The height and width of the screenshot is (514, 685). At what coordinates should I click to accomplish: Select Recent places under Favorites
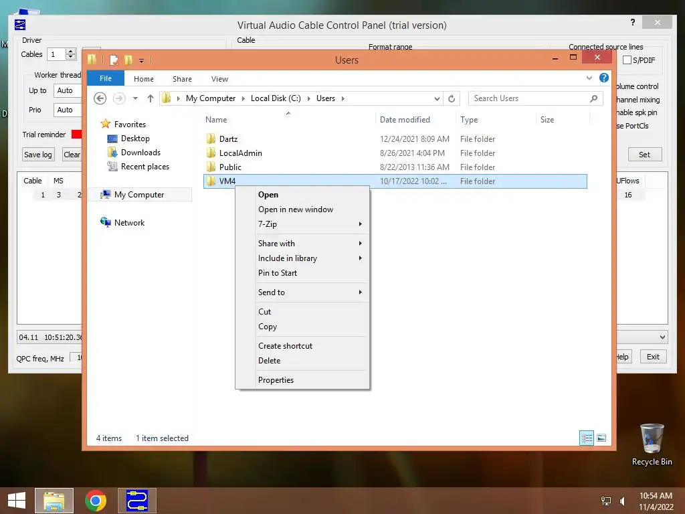pos(144,167)
